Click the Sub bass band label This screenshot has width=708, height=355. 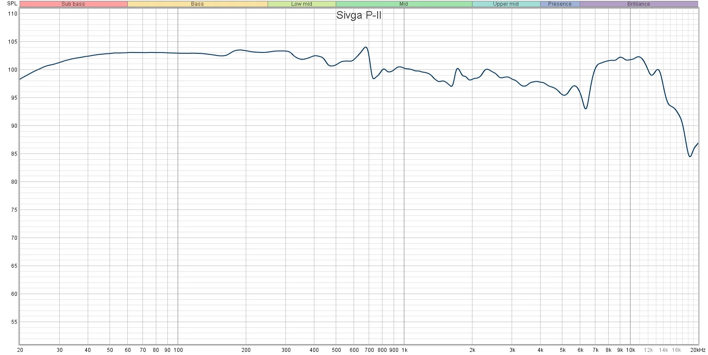click(73, 4)
